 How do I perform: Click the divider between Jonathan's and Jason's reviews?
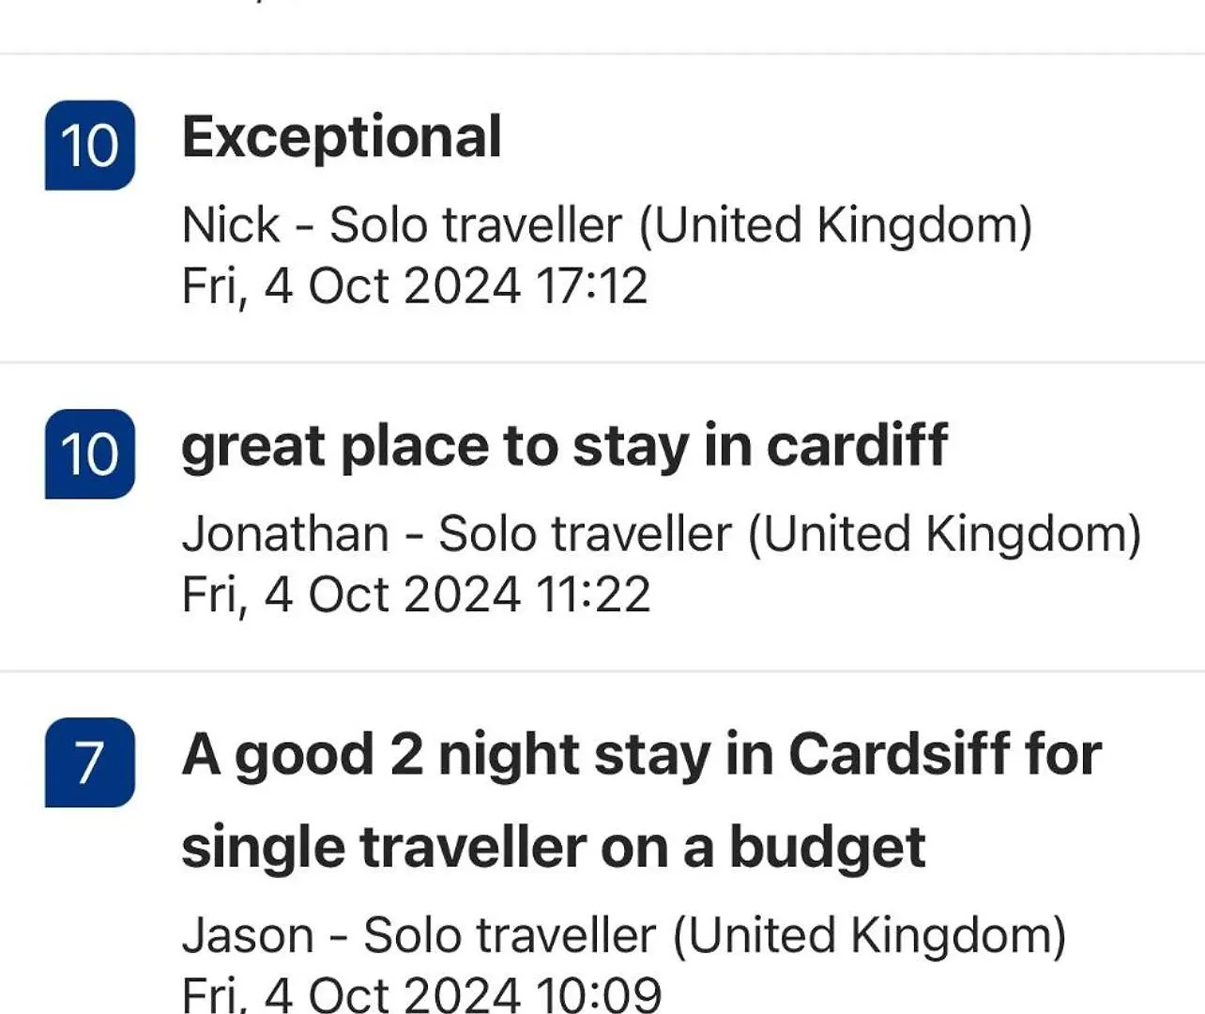pos(602,671)
